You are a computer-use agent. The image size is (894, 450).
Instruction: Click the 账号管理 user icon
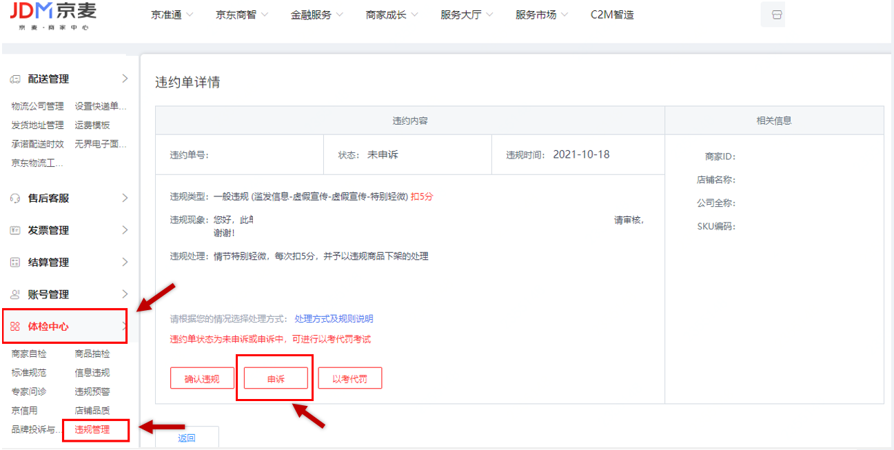tap(15, 295)
